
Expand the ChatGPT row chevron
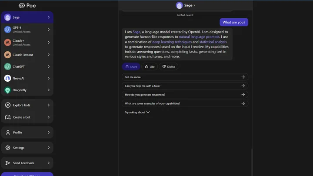coord(49,66)
